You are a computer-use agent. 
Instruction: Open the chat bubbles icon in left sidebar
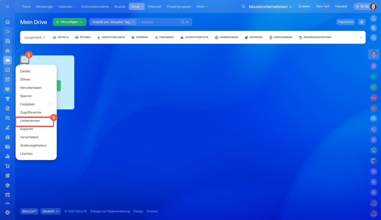pyautogui.click(x=7, y=118)
